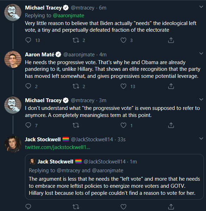Open the @aaronjmate mention link

pyautogui.click(x=69, y=15)
